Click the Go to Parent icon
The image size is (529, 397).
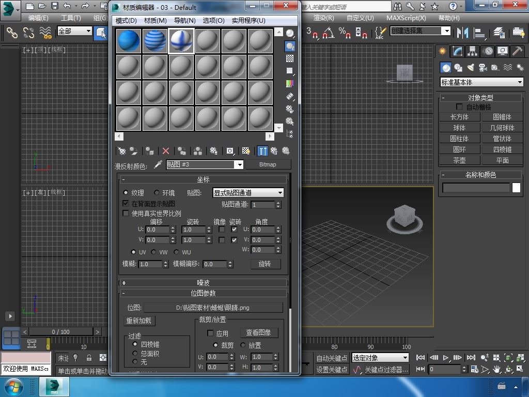coord(274,151)
